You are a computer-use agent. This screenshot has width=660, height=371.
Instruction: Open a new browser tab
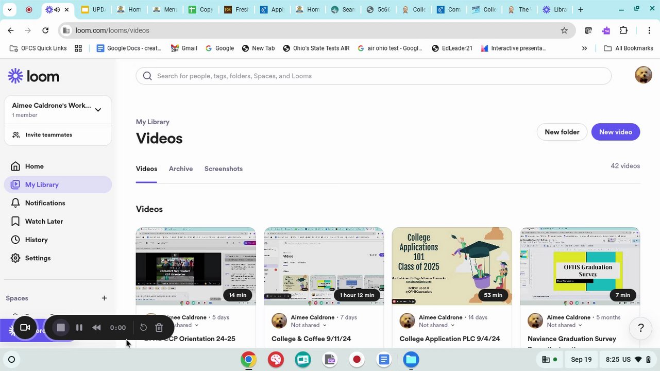pyautogui.click(x=581, y=9)
